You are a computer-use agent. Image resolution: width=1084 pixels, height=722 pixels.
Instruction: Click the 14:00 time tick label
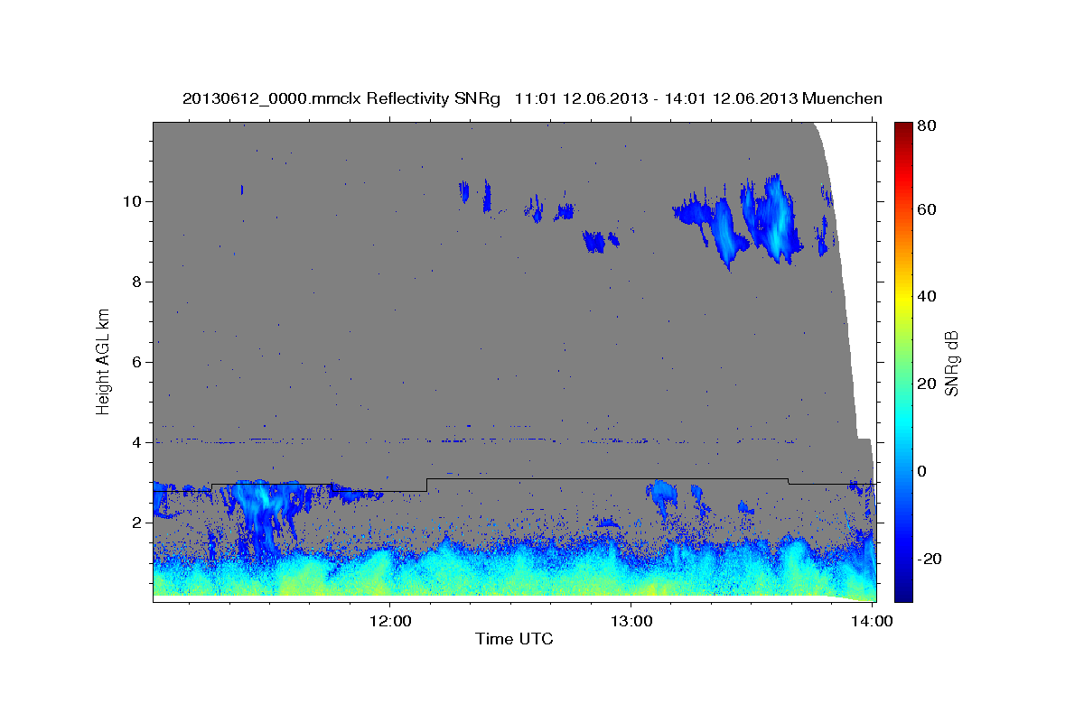coord(873,621)
